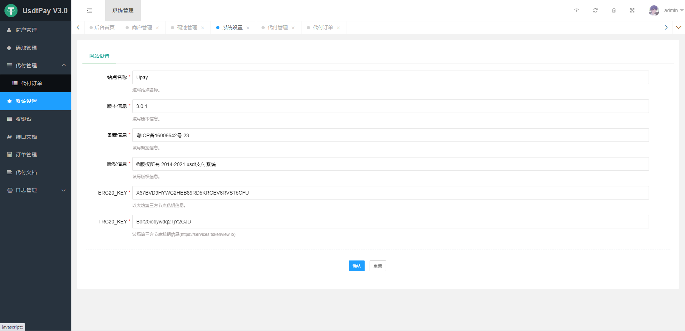Open the admin user dropdown
The width and height of the screenshot is (685, 331).
click(x=673, y=11)
